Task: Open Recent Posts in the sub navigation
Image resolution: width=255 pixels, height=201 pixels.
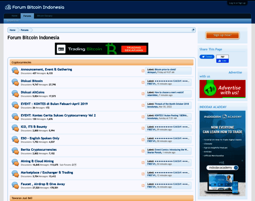Action: pyautogui.click(x=13, y=21)
